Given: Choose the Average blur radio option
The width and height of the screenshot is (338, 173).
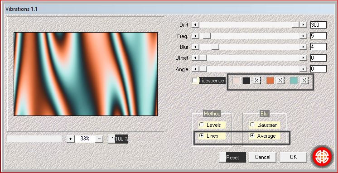Looking at the screenshot, I should click(252, 136).
